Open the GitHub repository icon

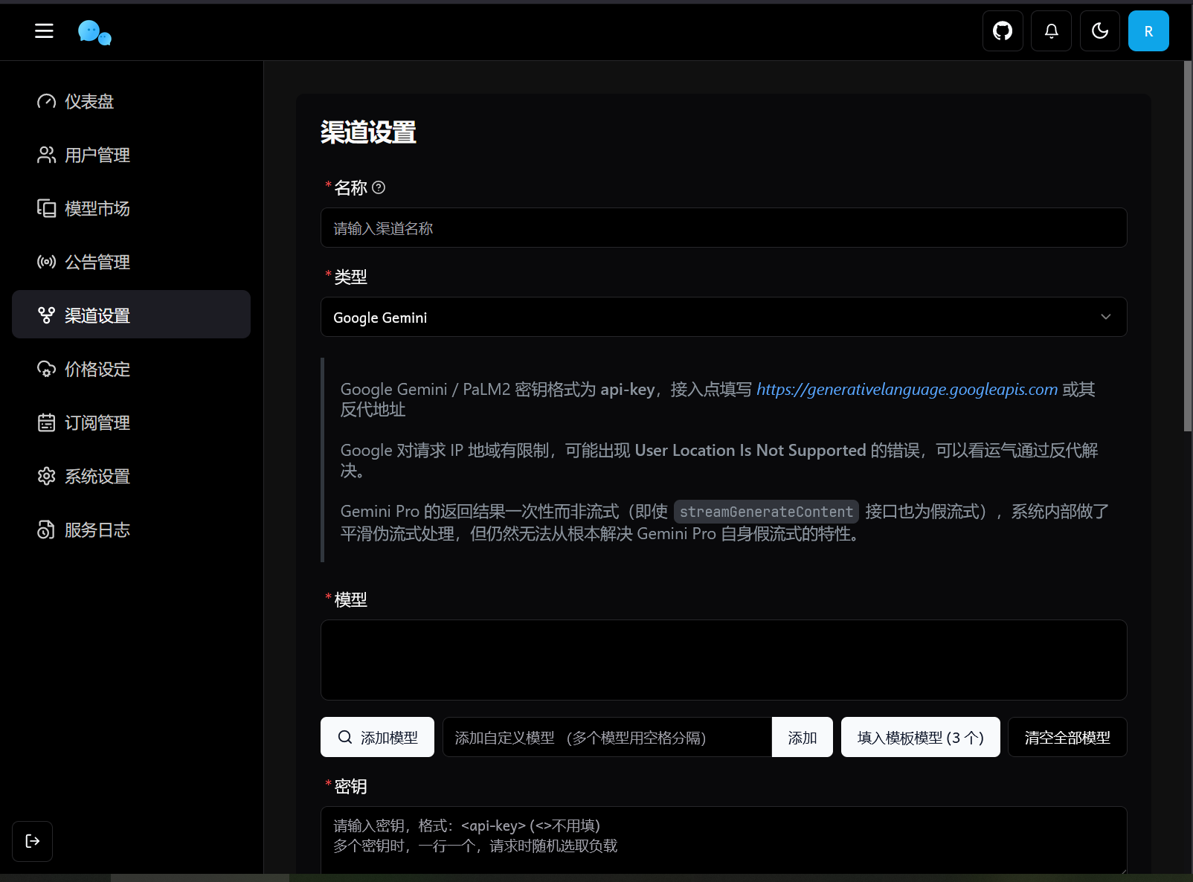pos(1002,30)
